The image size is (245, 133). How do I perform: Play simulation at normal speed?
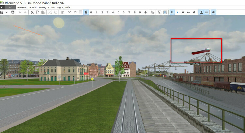pos(177,12)
